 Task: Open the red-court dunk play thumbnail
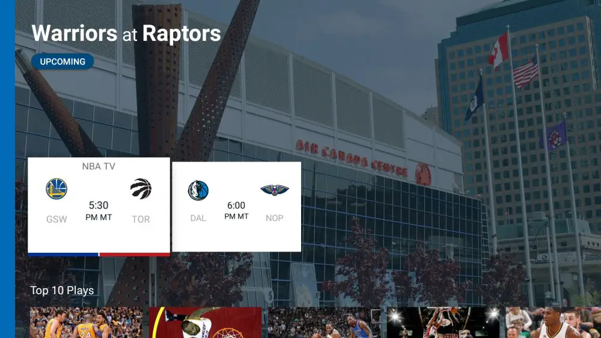pos(206,322)
